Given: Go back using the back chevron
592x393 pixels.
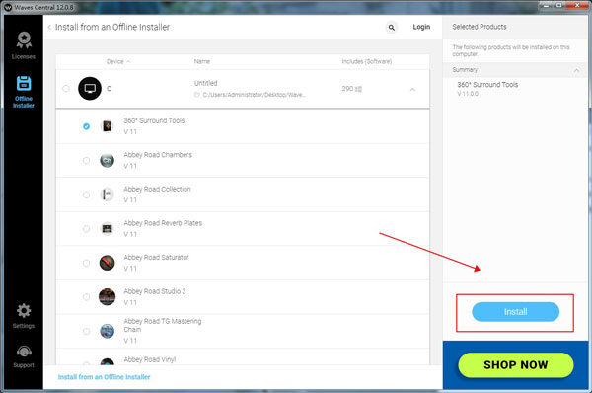Looking at the screenshot, I should tap(49, 27).
